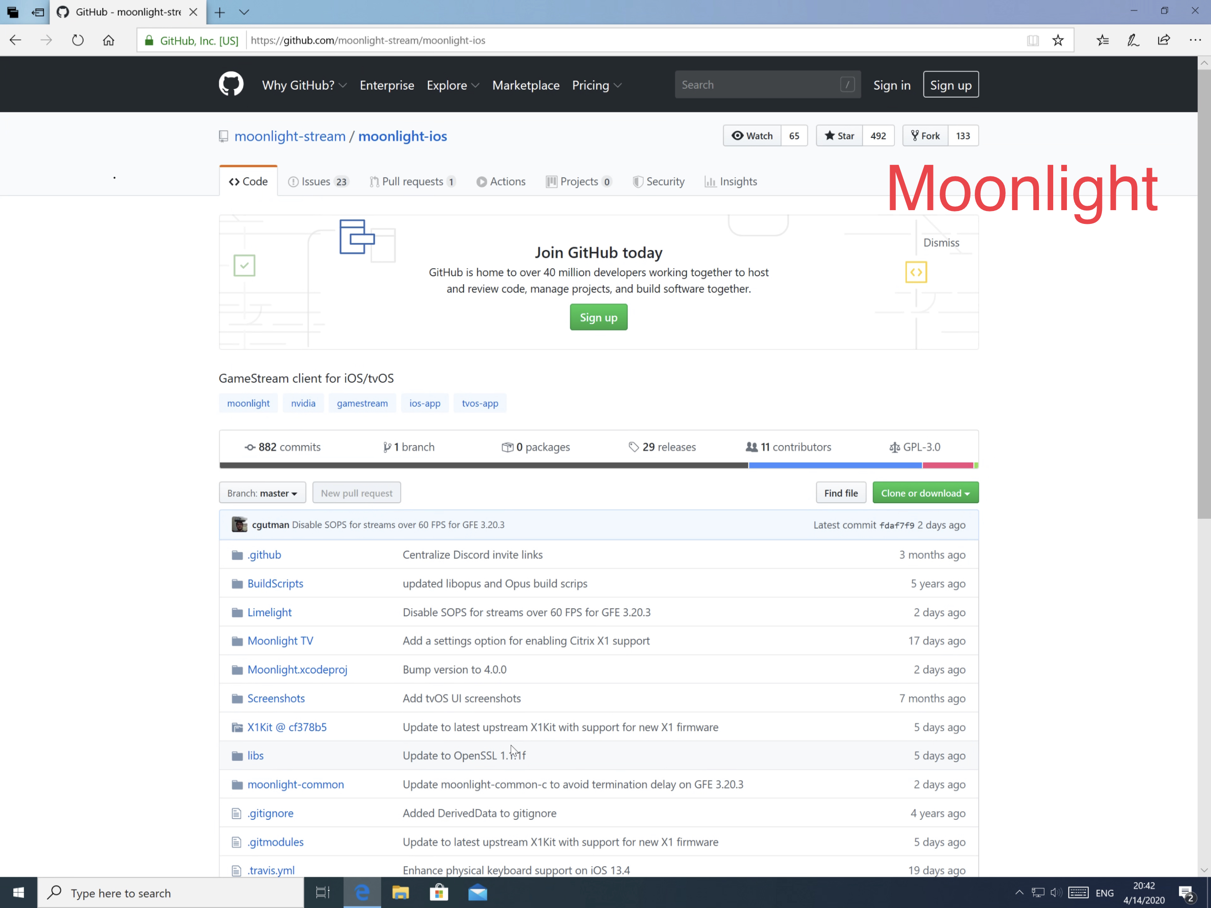Open Microsoft Store from taskbar

438,892
